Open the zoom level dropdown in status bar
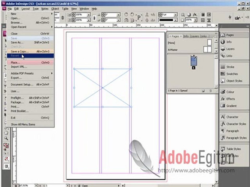This screenshot has width=250, height=187. tap(36, 185)
